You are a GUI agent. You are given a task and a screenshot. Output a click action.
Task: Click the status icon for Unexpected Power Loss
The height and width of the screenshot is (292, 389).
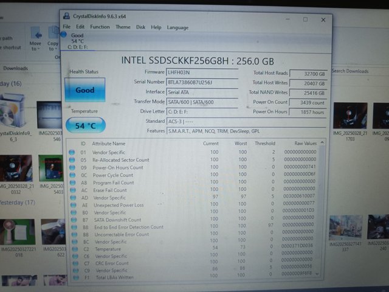click(74, 205)
